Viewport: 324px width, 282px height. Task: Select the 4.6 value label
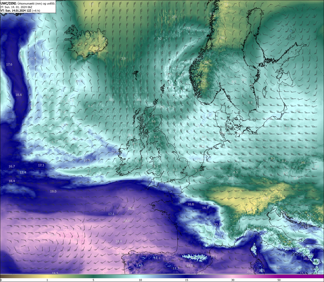click(x=156, y=137)
